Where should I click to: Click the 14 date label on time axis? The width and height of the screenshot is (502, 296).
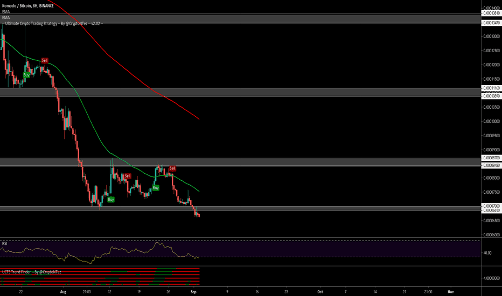pyautogui.click(x=375, y=292)
